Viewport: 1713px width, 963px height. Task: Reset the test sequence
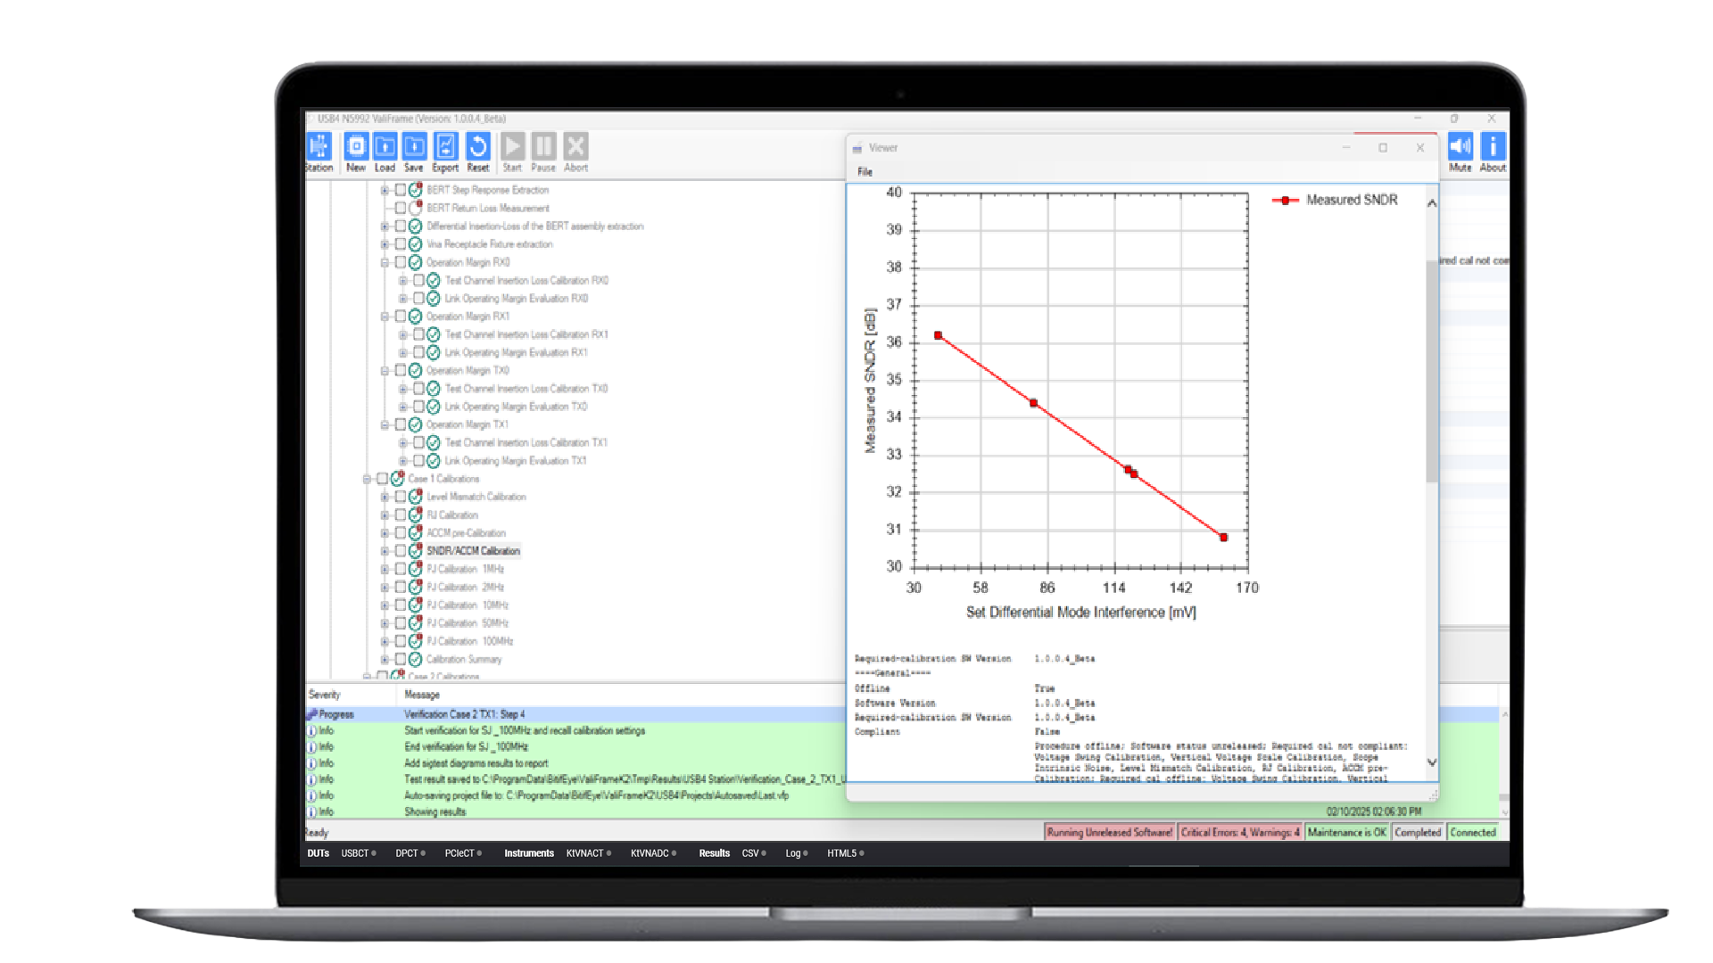pyautogui.click(x=478, y=150)
